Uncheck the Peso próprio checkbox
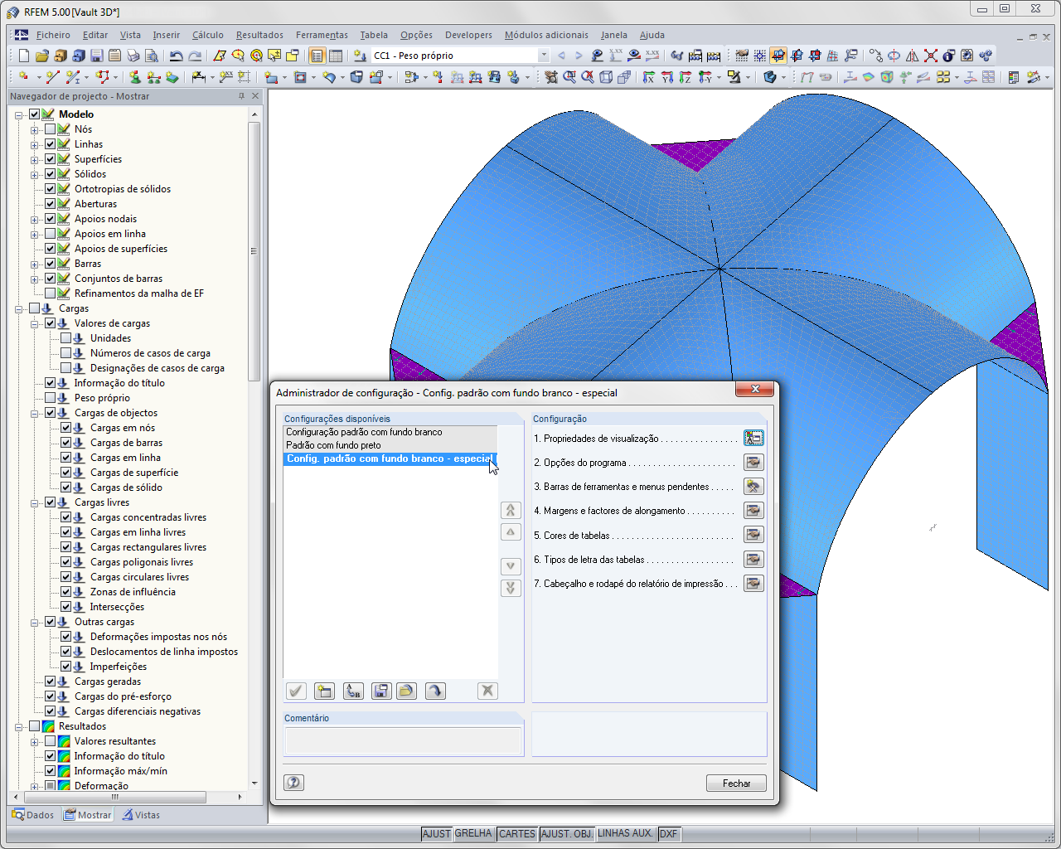 pyautogui.click(x=51, y=398)
